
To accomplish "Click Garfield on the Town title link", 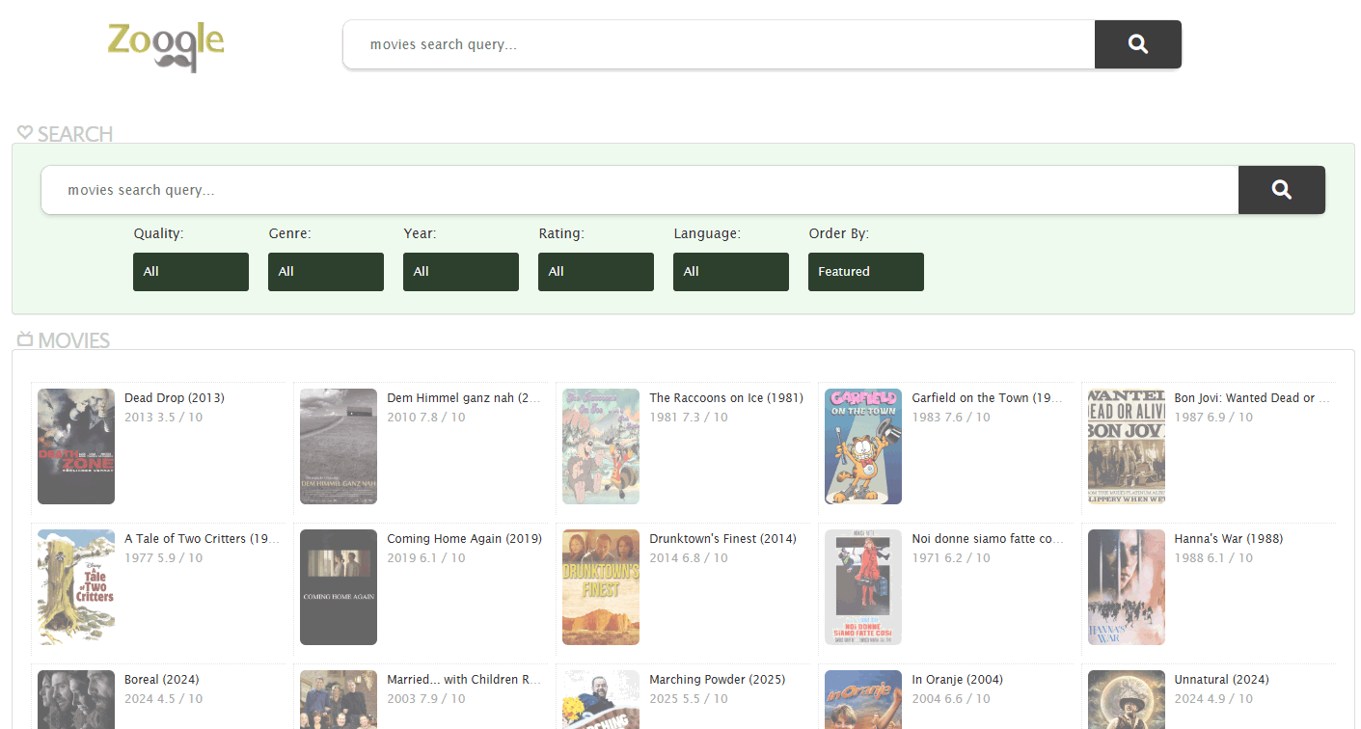I will point(989,398).
